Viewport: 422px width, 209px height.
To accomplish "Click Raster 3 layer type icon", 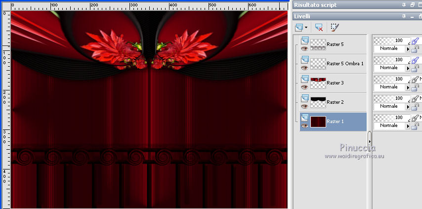I will [x=305, y=79].
